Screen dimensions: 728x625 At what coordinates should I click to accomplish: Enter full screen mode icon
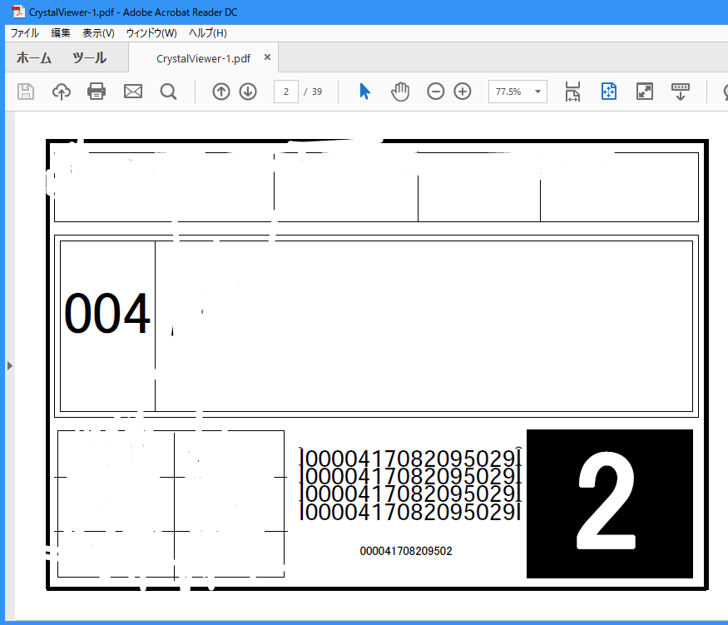click(x=645, y=92)
